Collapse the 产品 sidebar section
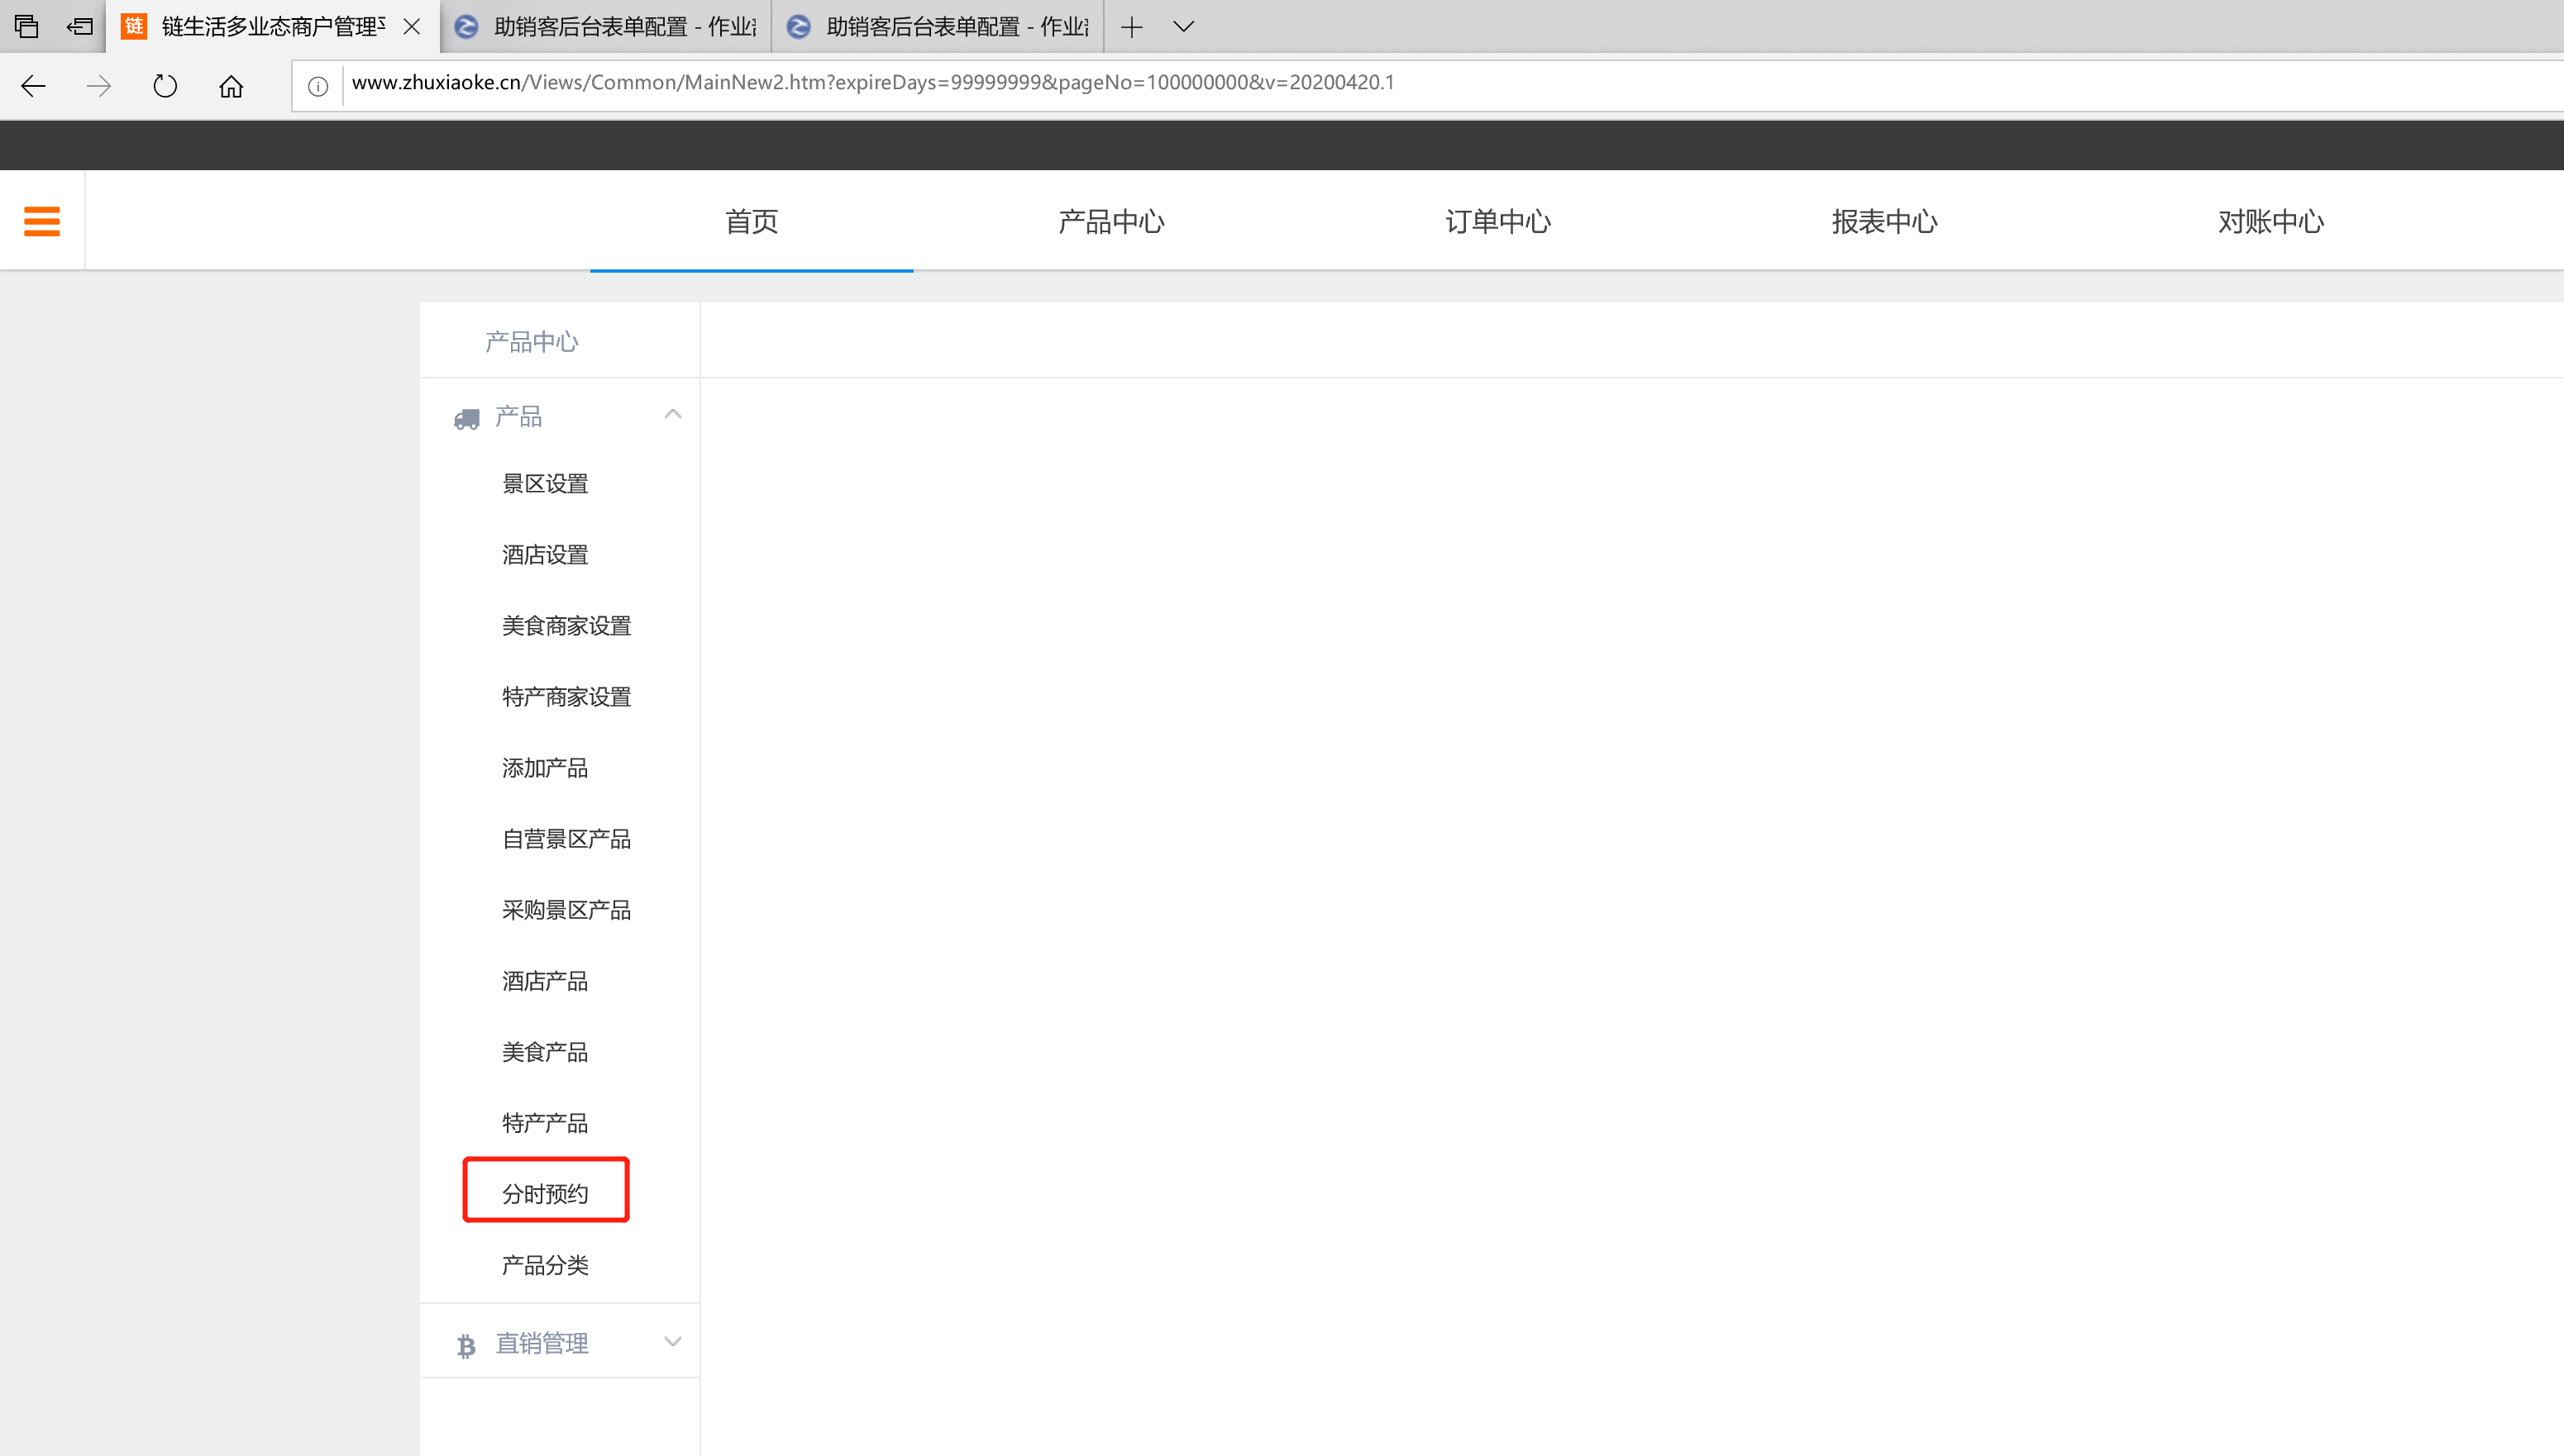 click(672, 415)
